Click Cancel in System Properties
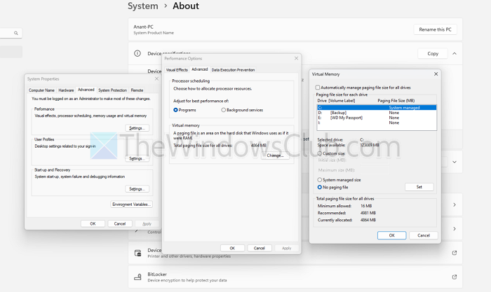The width and height of the screenshot is (491, 292). coord(120,223)
